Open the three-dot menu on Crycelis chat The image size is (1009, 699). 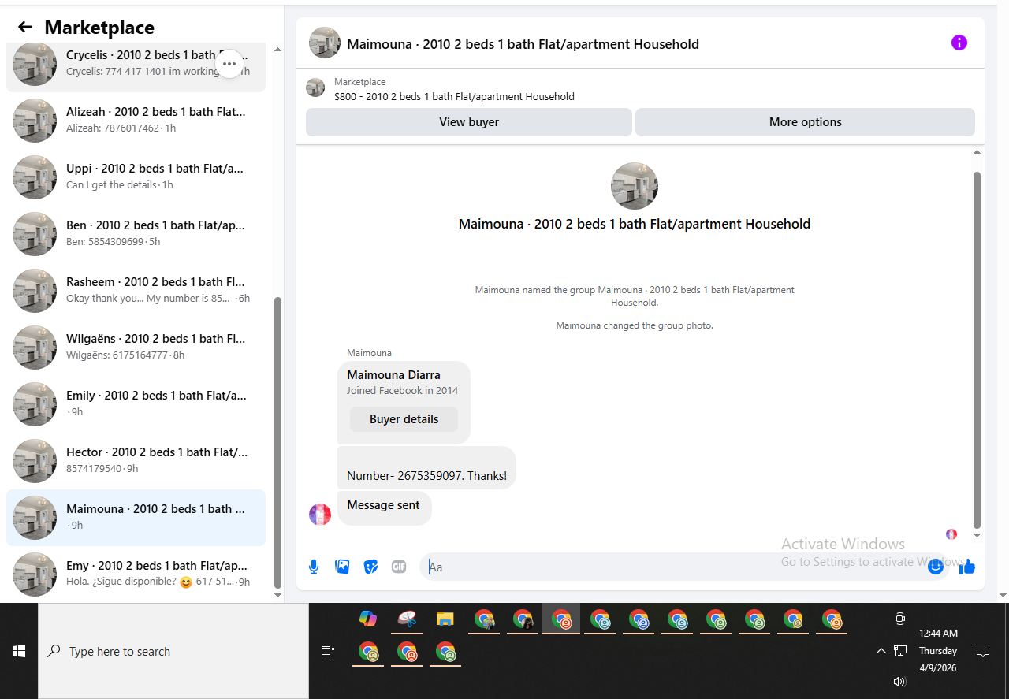229,64
